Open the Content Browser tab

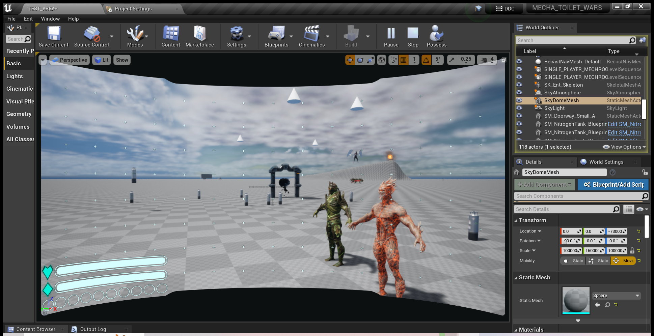[x=36, y=329]
